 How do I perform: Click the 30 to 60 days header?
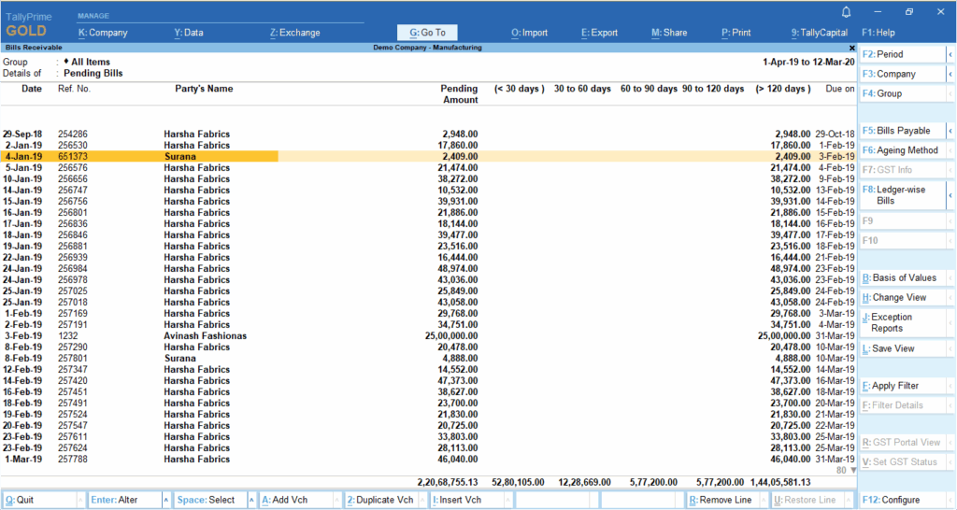point(582,89)
